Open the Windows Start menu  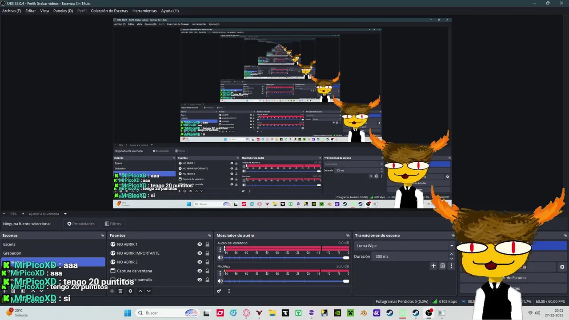[x=128, y=313]
